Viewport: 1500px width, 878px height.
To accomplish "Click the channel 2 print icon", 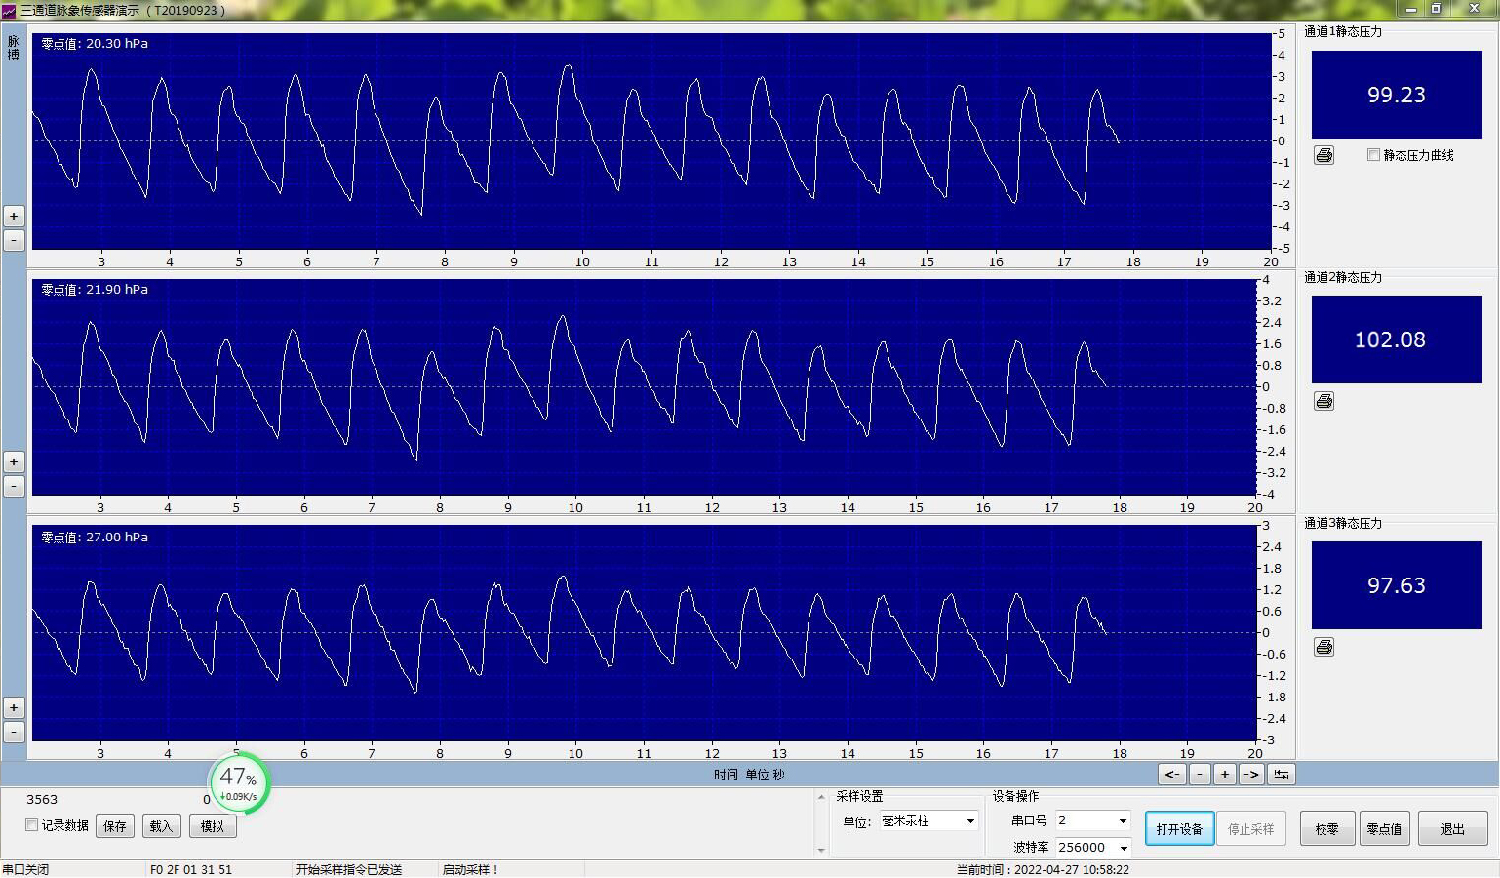I will [1323, 401].
